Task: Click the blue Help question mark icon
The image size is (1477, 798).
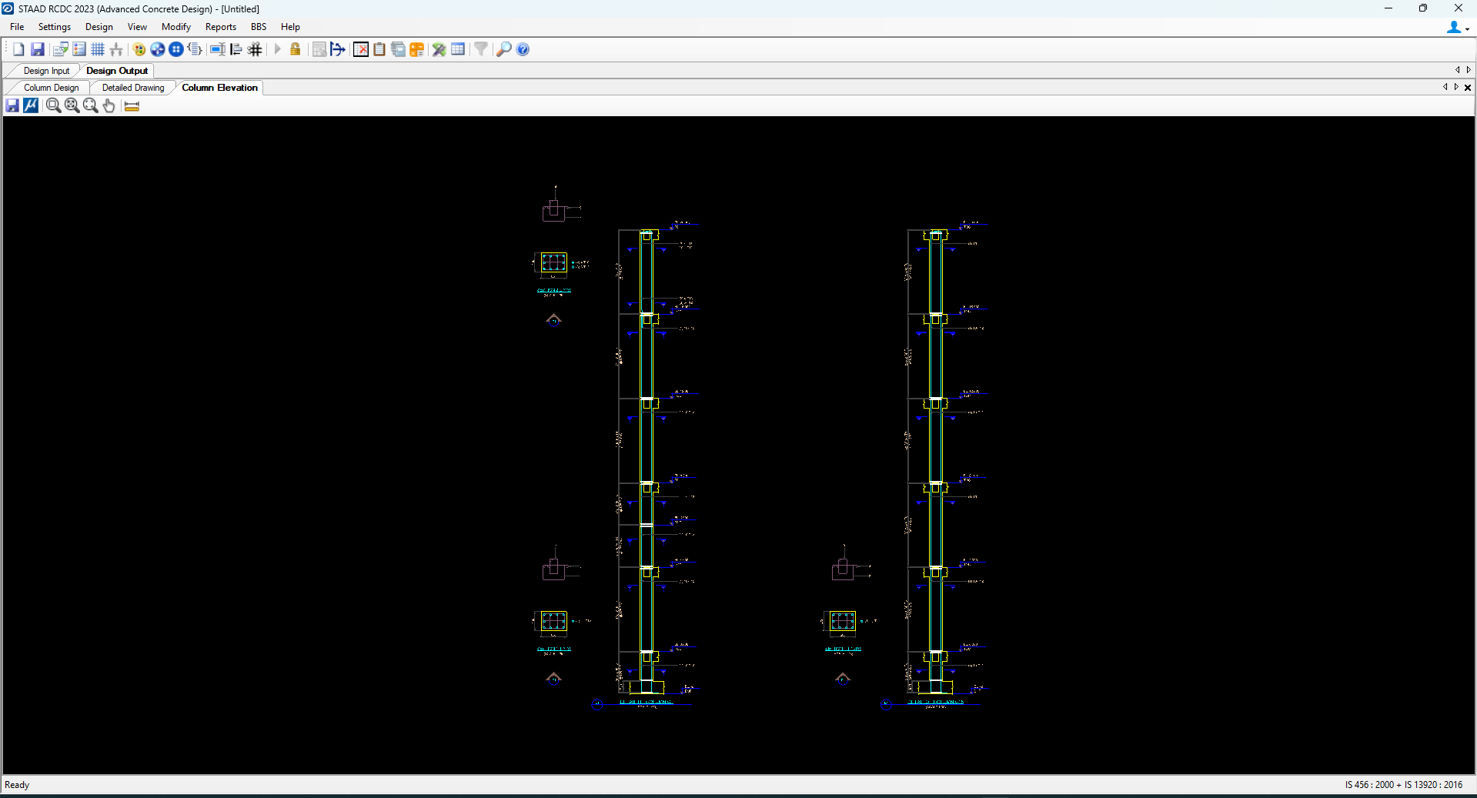Action: point(523,49)
